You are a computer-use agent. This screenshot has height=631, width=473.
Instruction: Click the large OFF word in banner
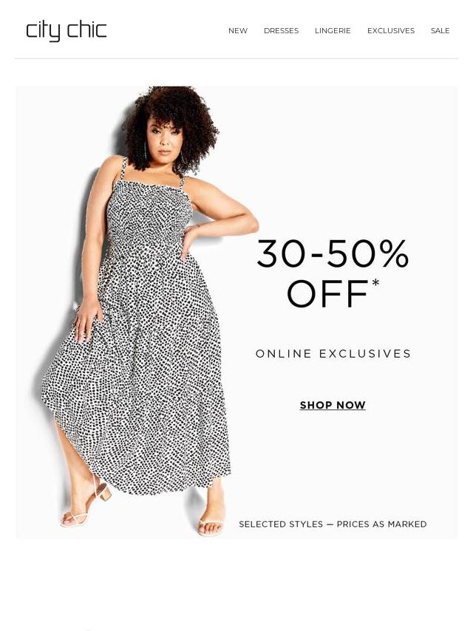(x=327, y=293)
